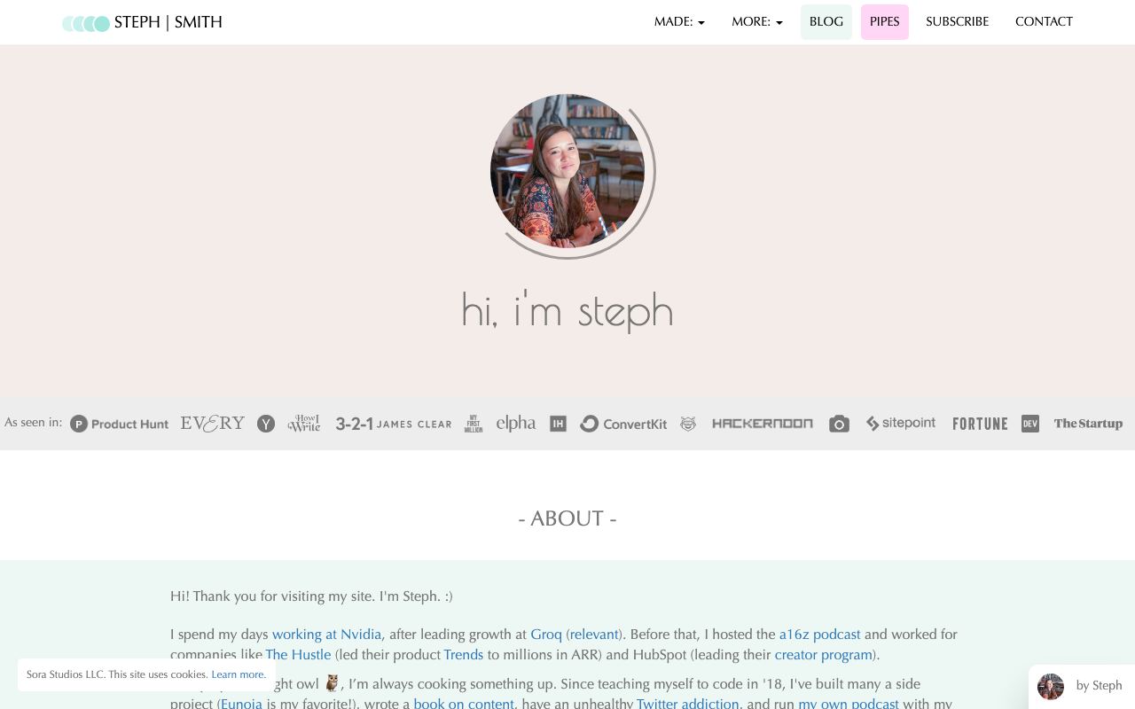Open the How I Write logo
Screen dimensions: 1135x709
click(304, 423)
